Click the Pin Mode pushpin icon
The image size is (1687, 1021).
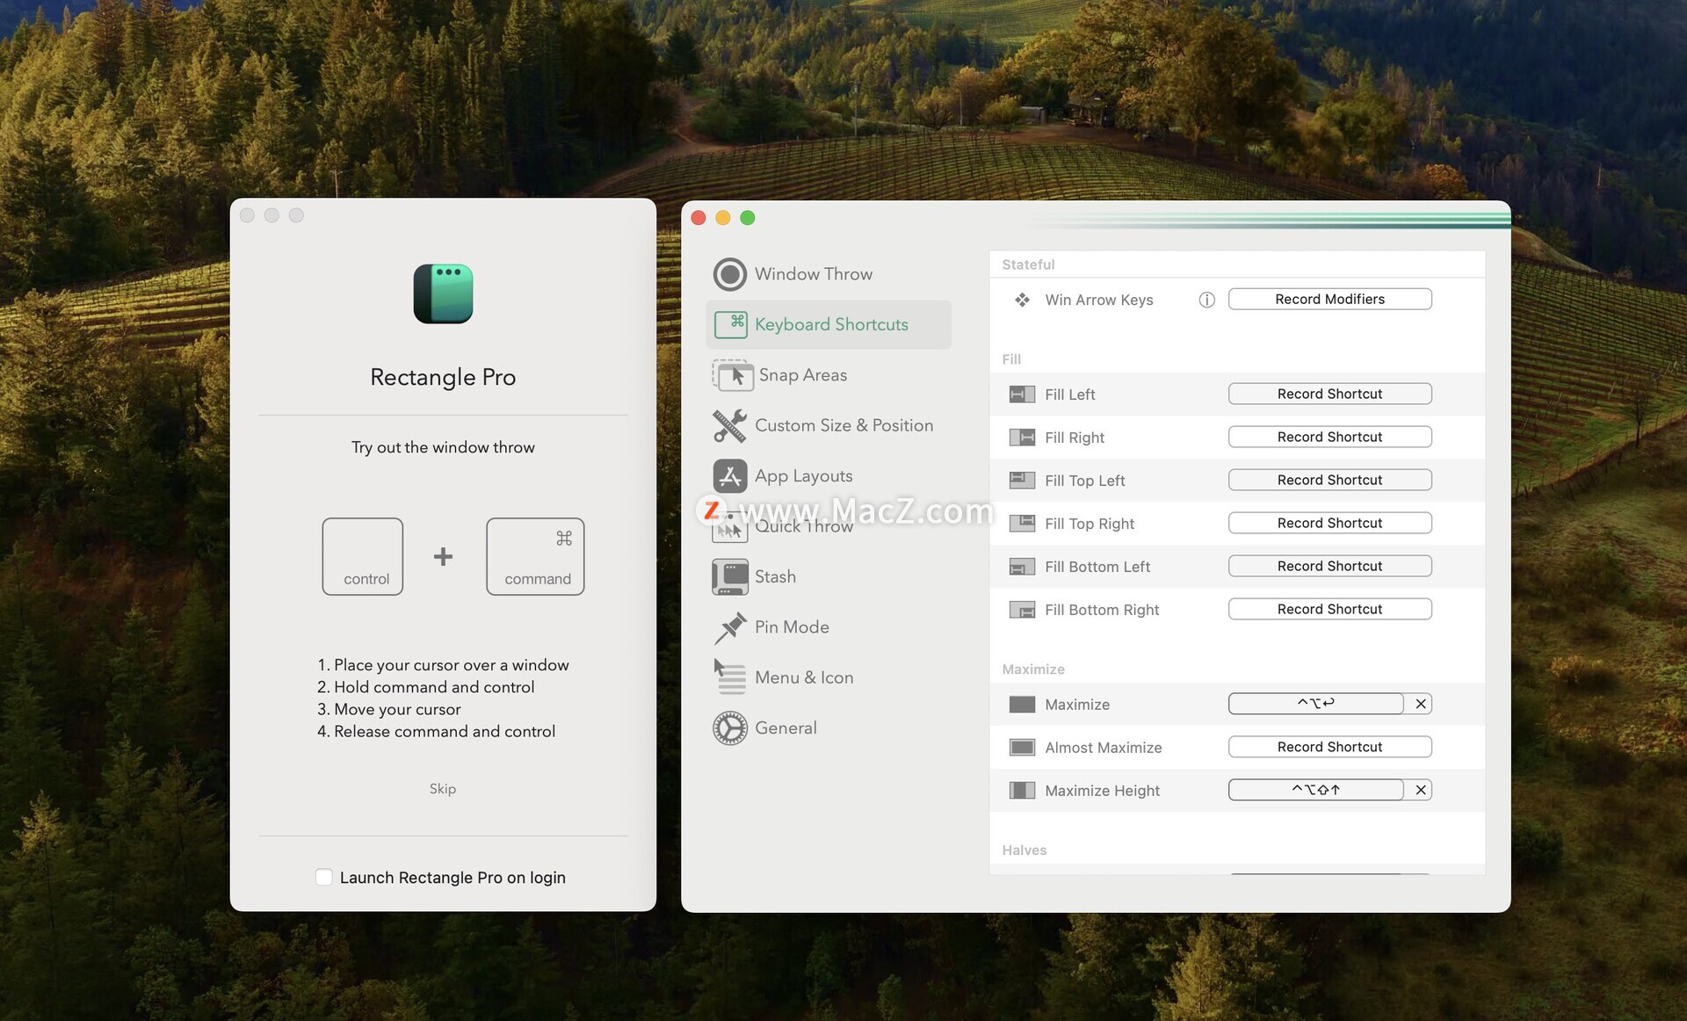729,627
